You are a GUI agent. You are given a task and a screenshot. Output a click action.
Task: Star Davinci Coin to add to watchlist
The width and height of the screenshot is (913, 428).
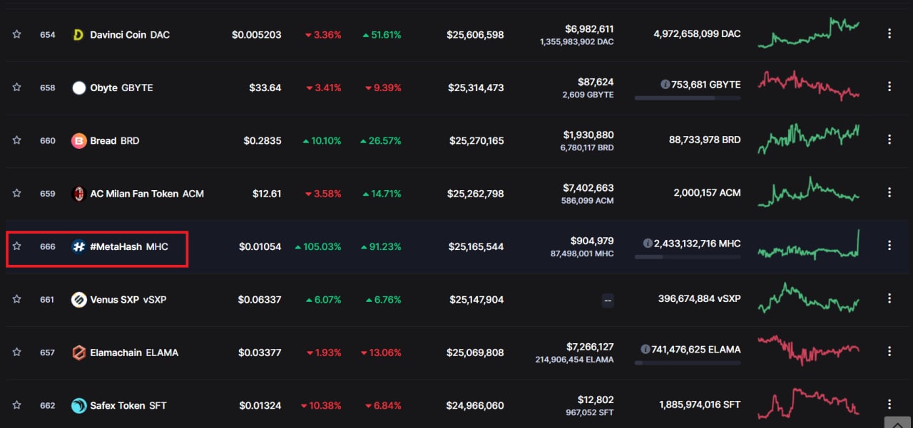[x=16, y=34]
